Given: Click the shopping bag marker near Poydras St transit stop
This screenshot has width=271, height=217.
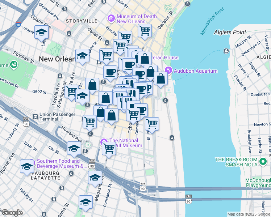Looking at the screenshot, I should 92,86.
